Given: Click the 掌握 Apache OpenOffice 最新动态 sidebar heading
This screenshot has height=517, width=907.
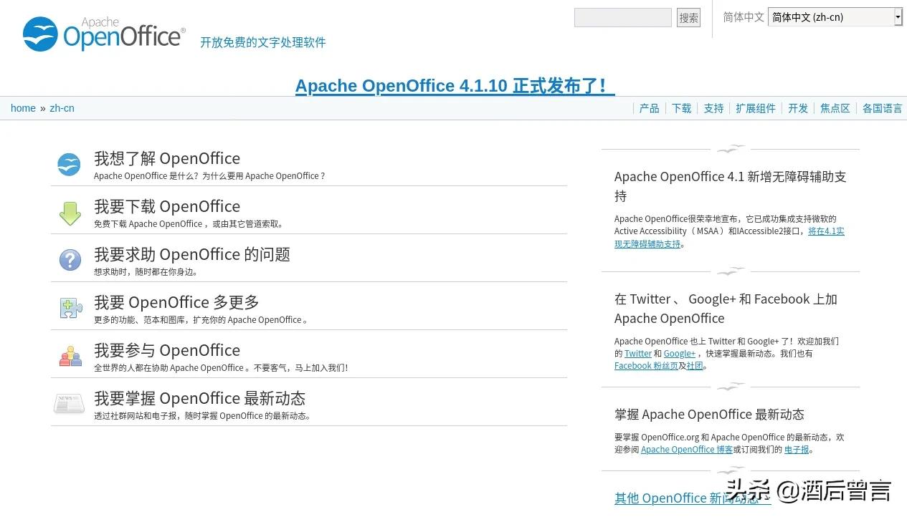Looking at the screenshot, I should pos(709,415).
